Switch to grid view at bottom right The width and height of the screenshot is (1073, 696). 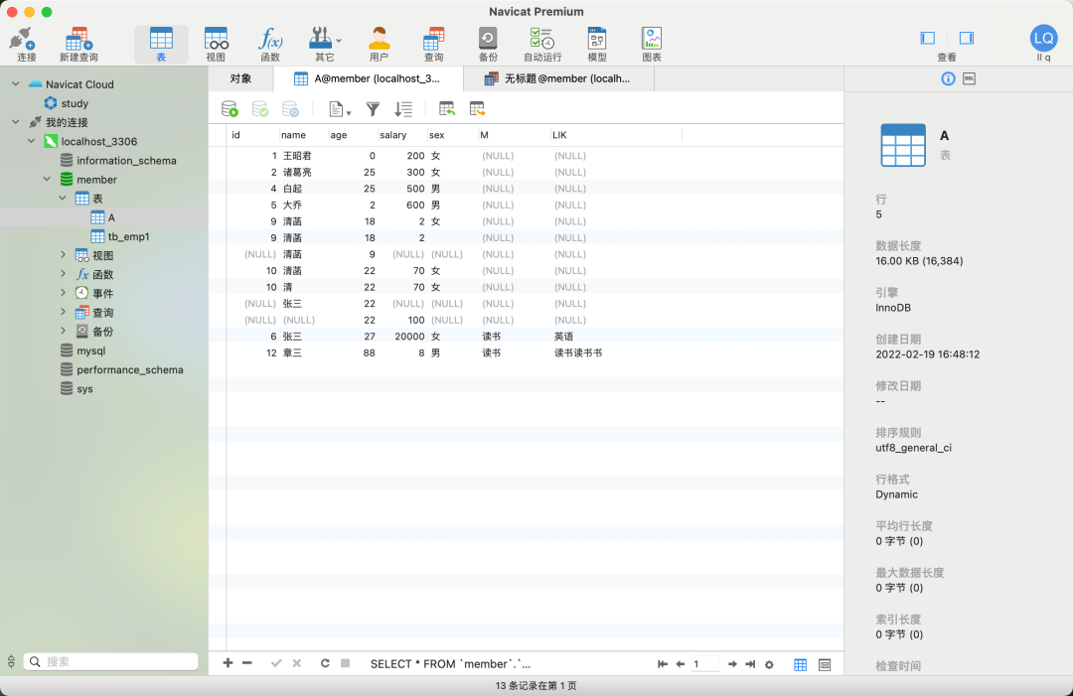point(800,664)
